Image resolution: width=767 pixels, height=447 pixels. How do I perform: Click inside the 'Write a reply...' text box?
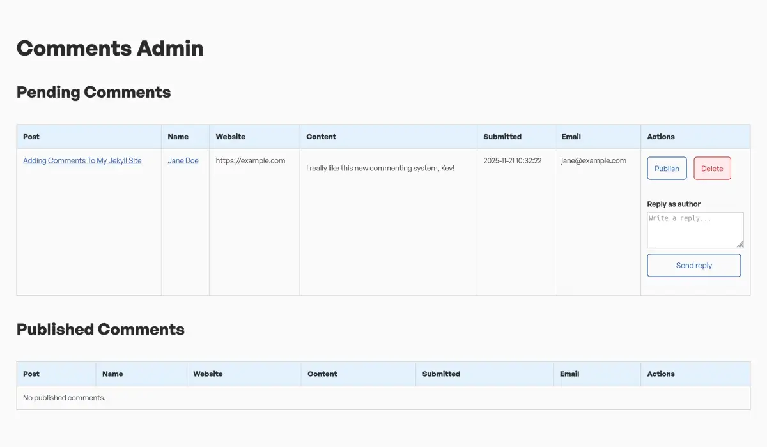(695, 230)
